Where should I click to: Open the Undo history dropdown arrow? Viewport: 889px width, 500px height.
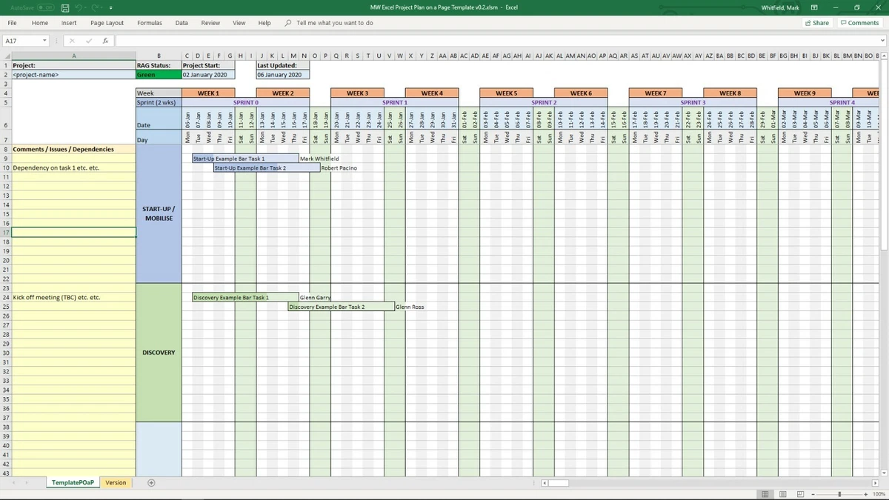click(84, 7)
